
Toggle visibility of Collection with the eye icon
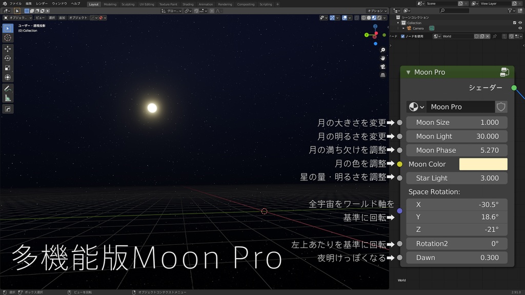click(520, 23)
